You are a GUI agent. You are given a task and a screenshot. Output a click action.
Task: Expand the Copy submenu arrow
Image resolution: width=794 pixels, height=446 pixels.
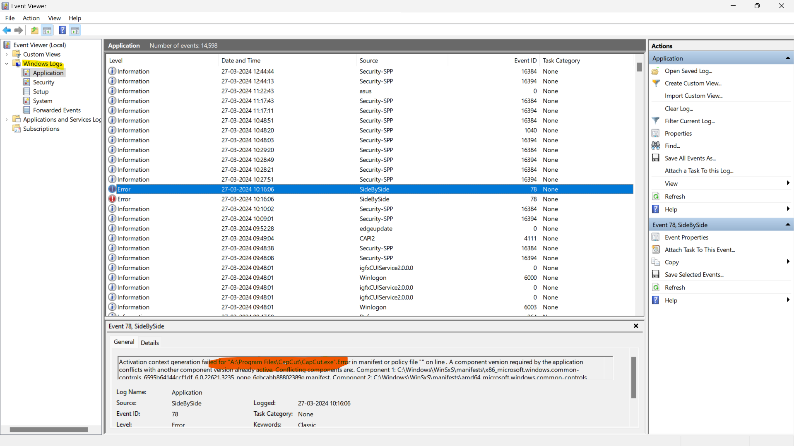[788, 261]
